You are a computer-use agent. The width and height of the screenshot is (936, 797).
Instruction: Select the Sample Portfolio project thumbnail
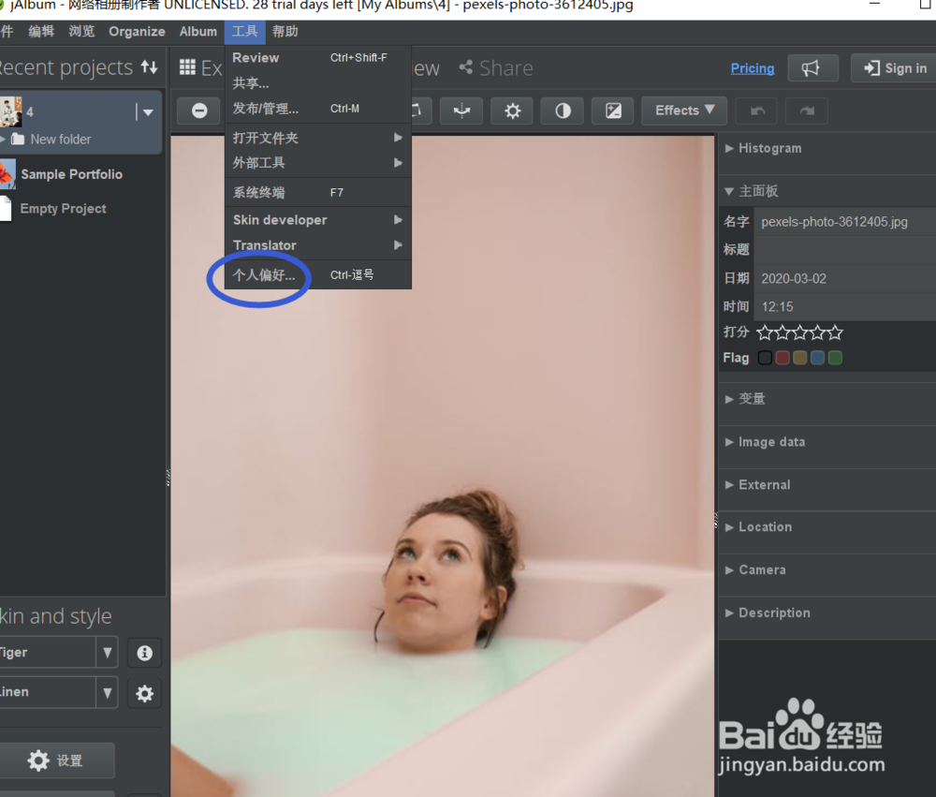7,174
